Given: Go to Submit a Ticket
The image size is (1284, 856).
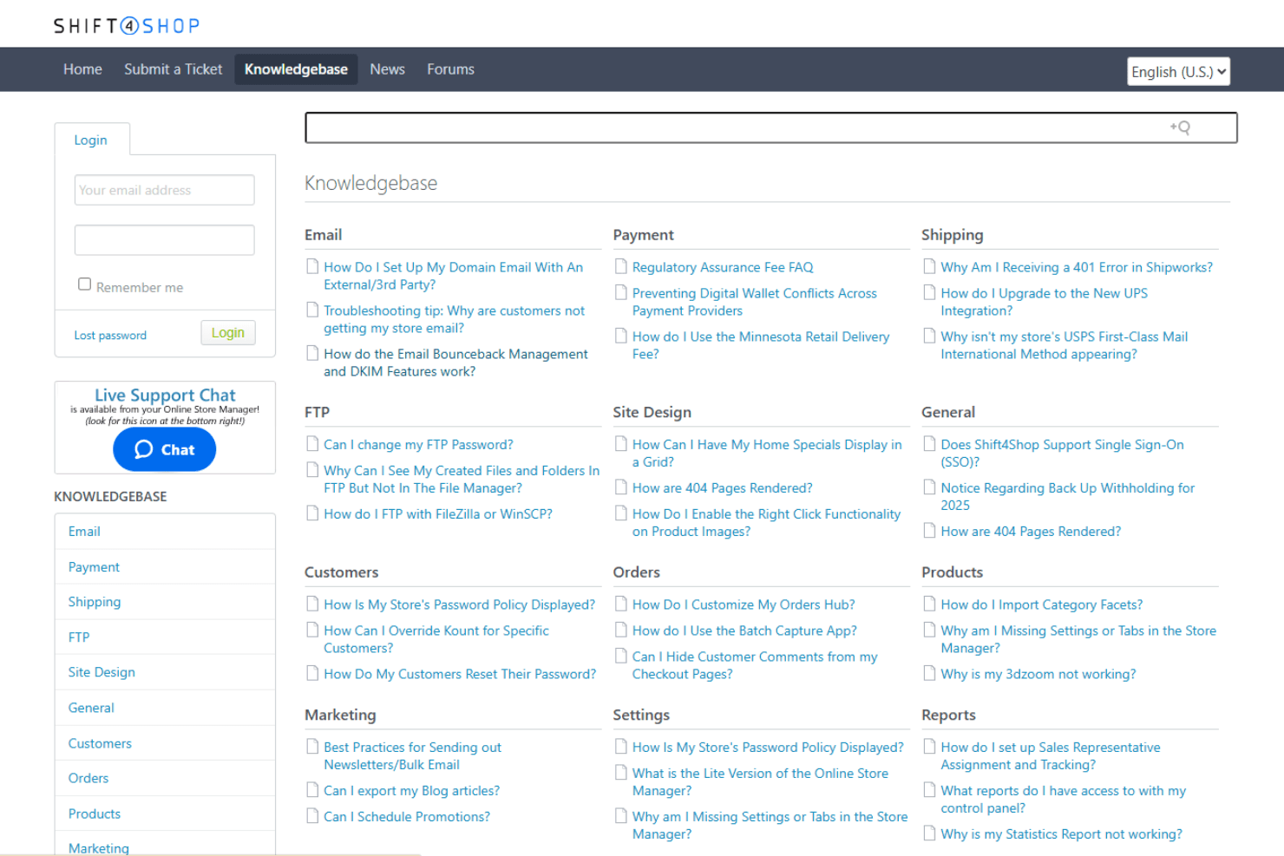Looking at the screenshot, I should point(173,69).
